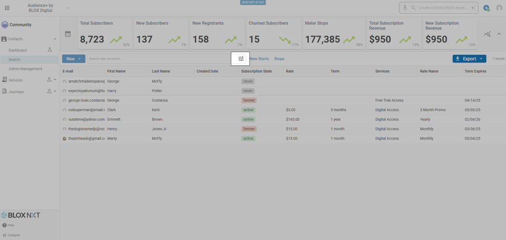The width and height of the screenshot is (506, 240).
Task: Open the apps grid launcher icon
Action: pyautogui.click(x=7, y=8)
